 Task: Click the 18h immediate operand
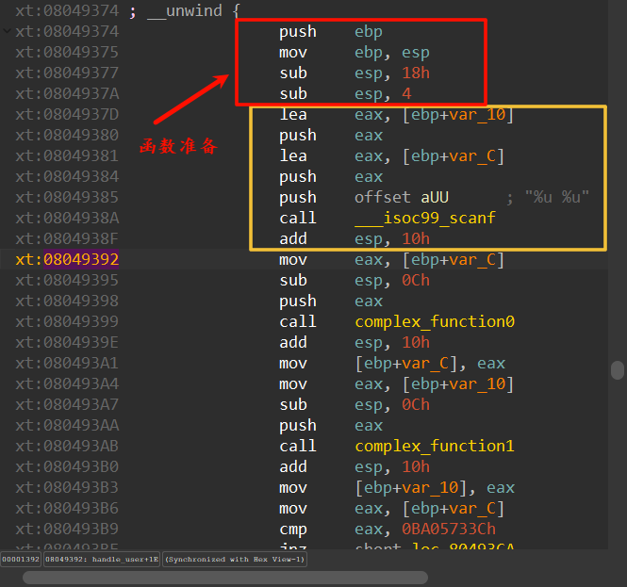[x=416, y=73]
